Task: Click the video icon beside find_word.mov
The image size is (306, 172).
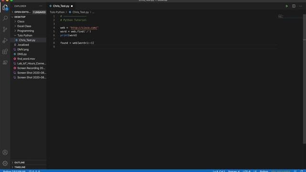Action: [15, 59]
